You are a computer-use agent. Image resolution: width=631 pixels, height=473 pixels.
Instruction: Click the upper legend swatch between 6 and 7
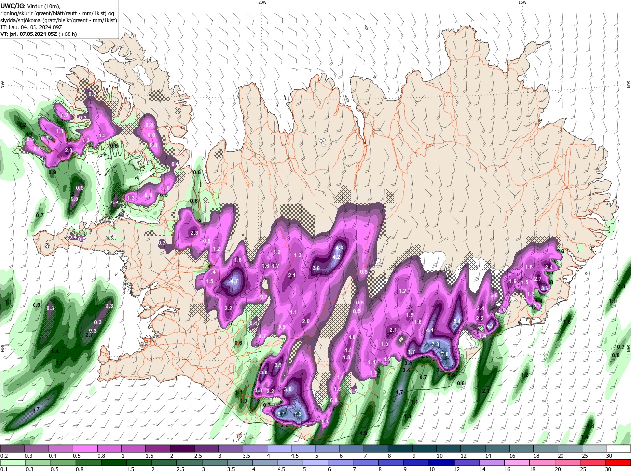[x=351, y=449]
